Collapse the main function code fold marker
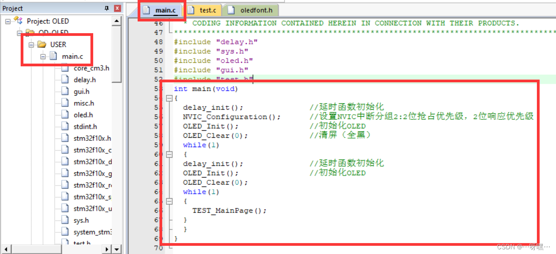 (169, 98)
